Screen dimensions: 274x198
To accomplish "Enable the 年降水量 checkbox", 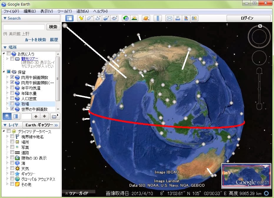I will point(12,93).
